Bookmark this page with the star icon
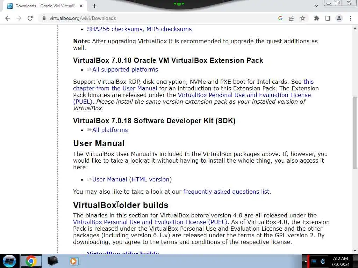Screen dimensions: 358x268 [303, 18]
